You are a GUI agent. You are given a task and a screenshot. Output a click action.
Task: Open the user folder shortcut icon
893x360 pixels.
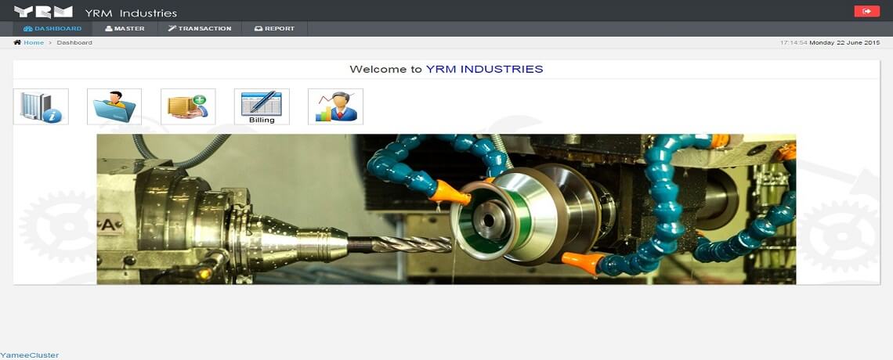tap(114, 106)
